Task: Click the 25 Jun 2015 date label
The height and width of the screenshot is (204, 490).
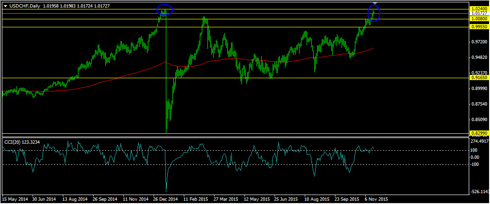Action: [286, 198]
